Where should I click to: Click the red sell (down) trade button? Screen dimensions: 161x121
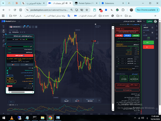[x=148, y=47]
